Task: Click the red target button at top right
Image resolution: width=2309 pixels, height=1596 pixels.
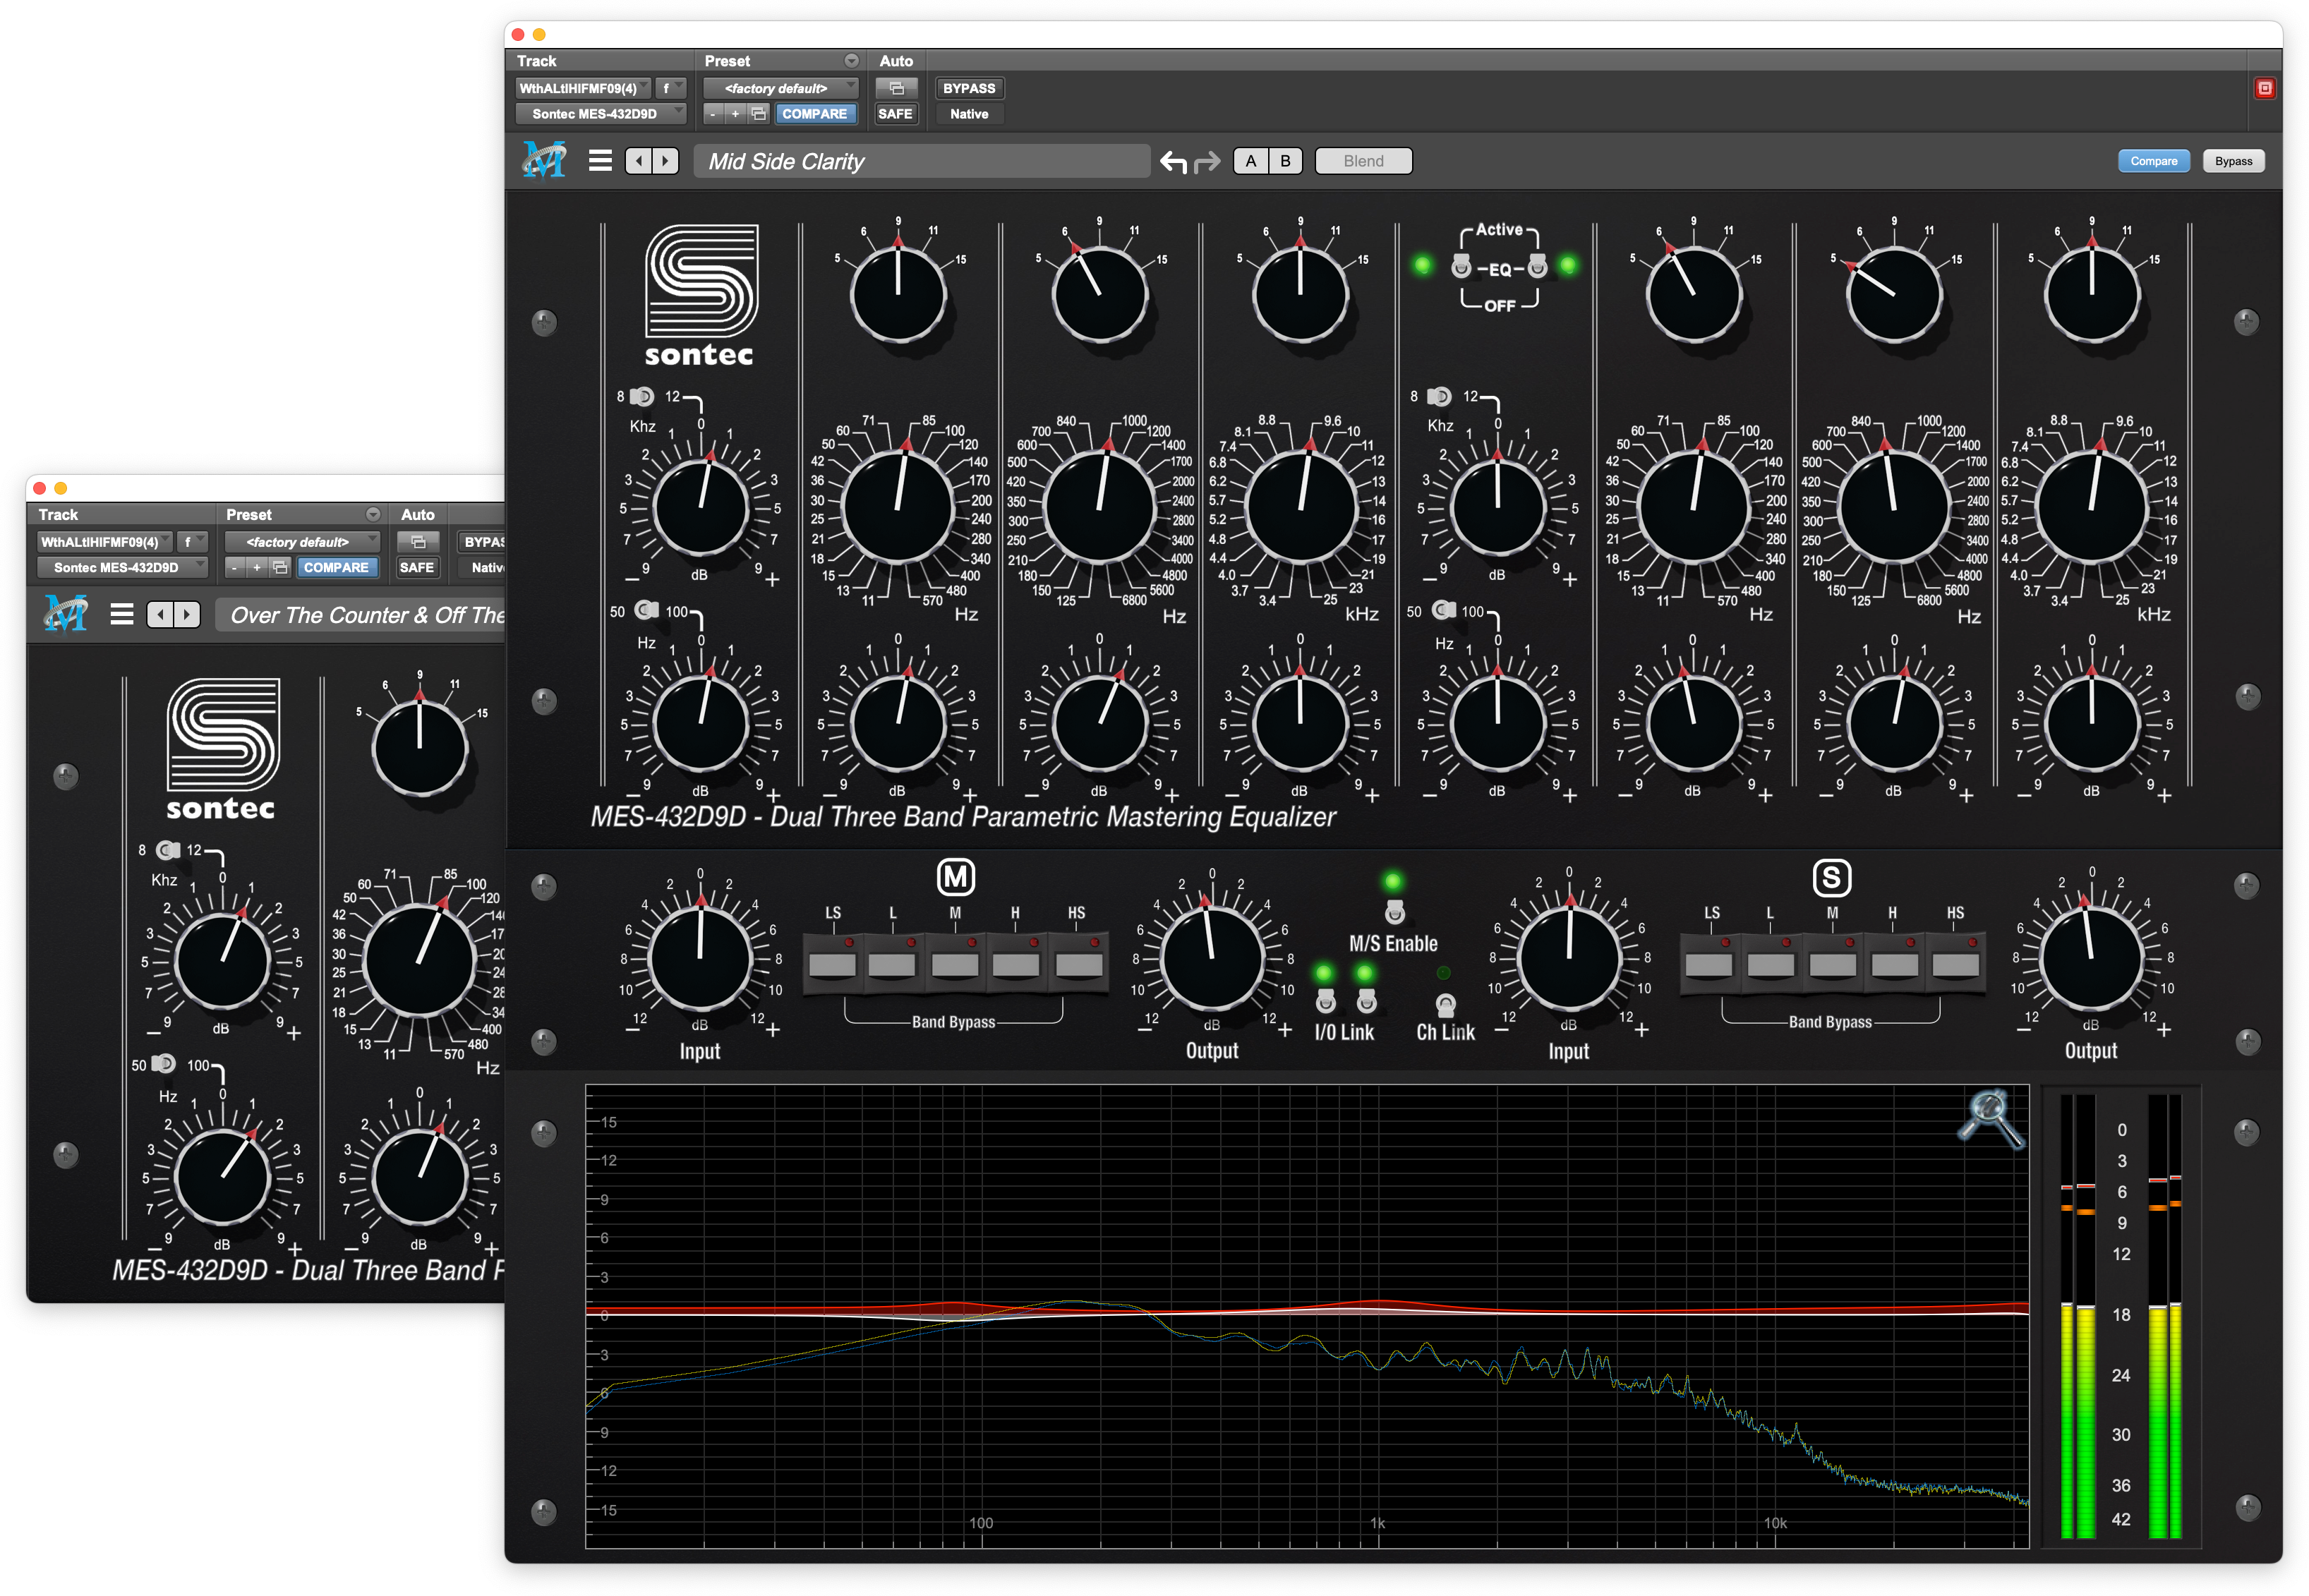Action: coord(2265,88)
